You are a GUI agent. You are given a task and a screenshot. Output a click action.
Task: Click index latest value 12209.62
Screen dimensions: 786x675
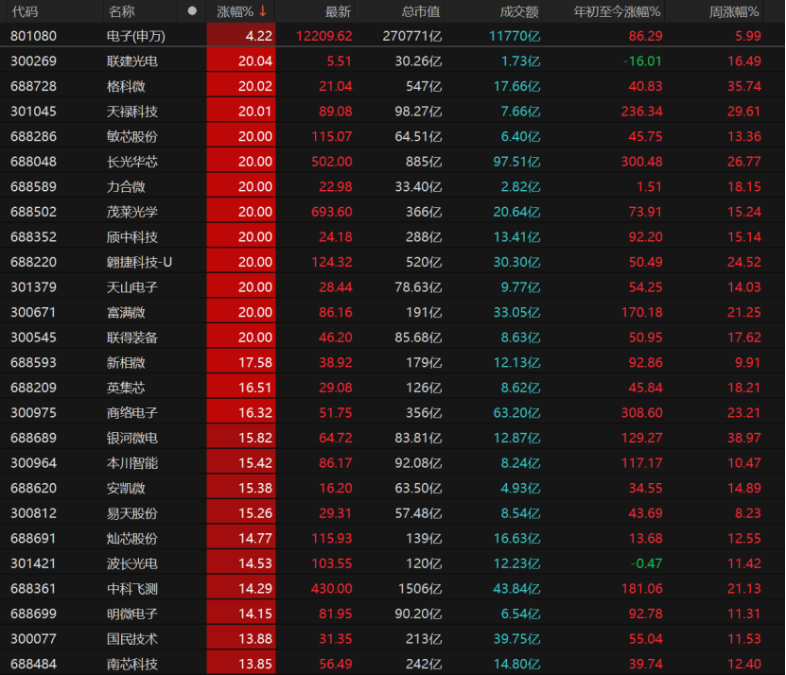(x=324, y=36)
